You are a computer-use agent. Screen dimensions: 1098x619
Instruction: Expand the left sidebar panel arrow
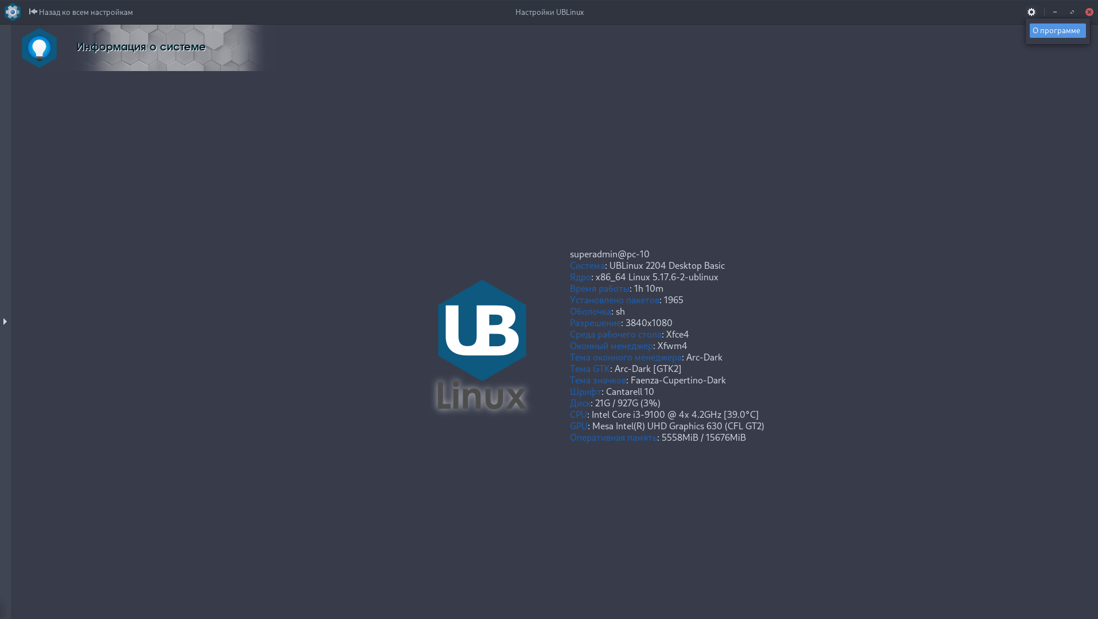5,322
